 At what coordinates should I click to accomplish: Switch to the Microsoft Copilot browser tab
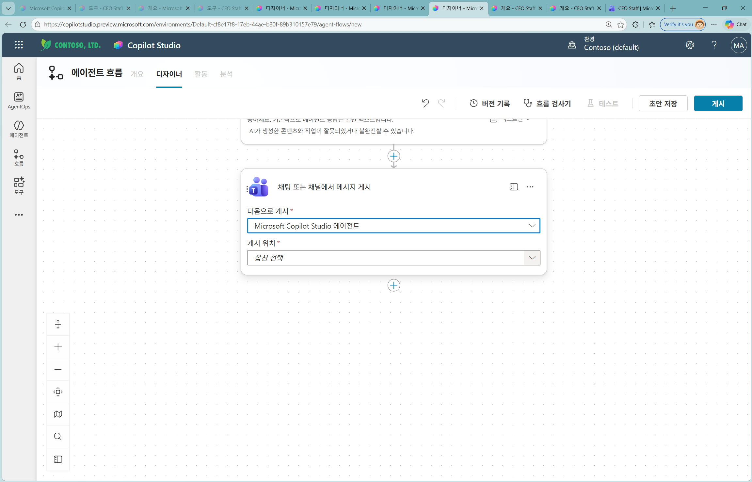tap(45, 8)
